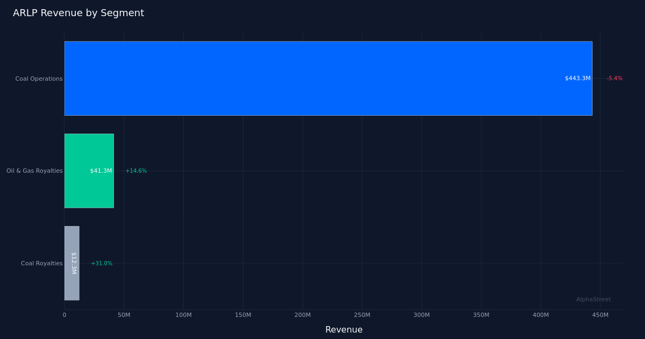Viewport: 645px width, 339px height.
Task: Click the $41.3M value label
Action: point(101,171)
